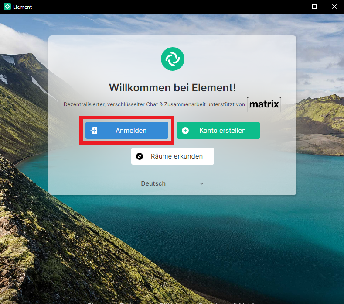This screenshot has height=304, width=344.
Task: Expand language list using the chevron arrow
Action: 201,183
